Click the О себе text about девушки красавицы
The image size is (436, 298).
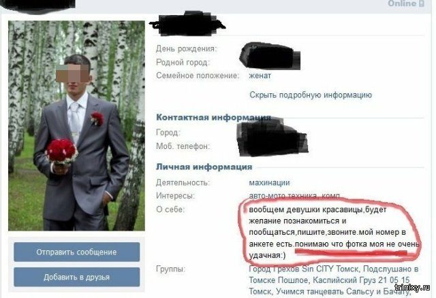pos(334,232)
